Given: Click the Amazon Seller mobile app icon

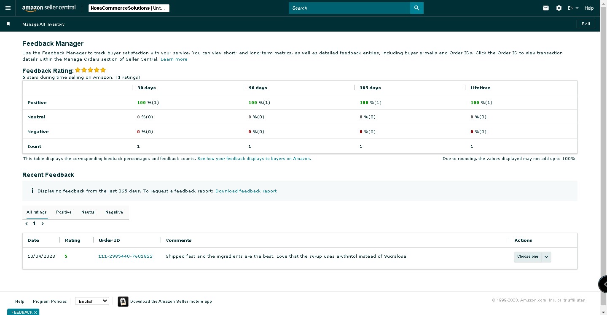Looking at the screenshot, I should (123, 302).
